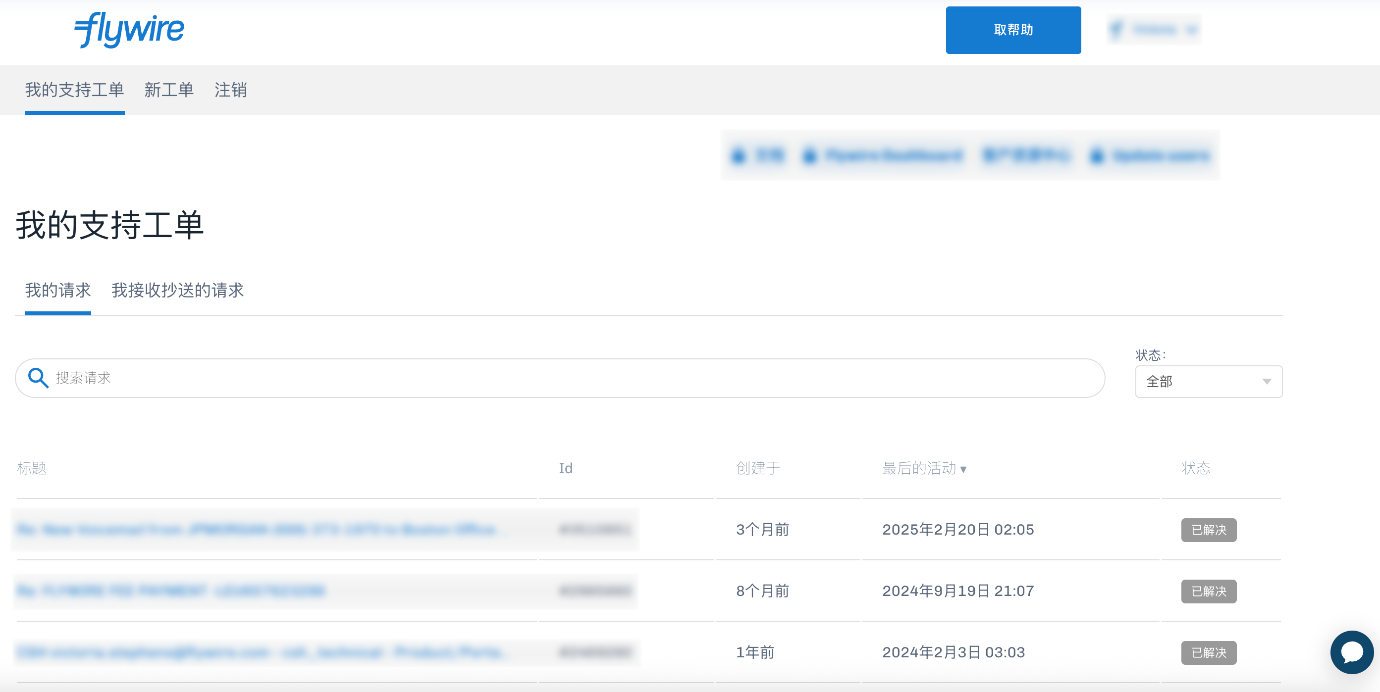This screenshot has height=692, width=1380.
Task: Click the 状态 dropdown arrow
Action: pyautogui.click(x=1267, y=382)
